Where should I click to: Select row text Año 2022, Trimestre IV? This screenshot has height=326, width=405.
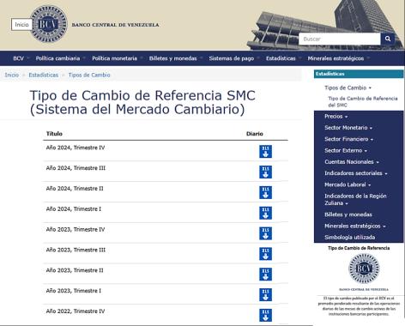[76, 311]
